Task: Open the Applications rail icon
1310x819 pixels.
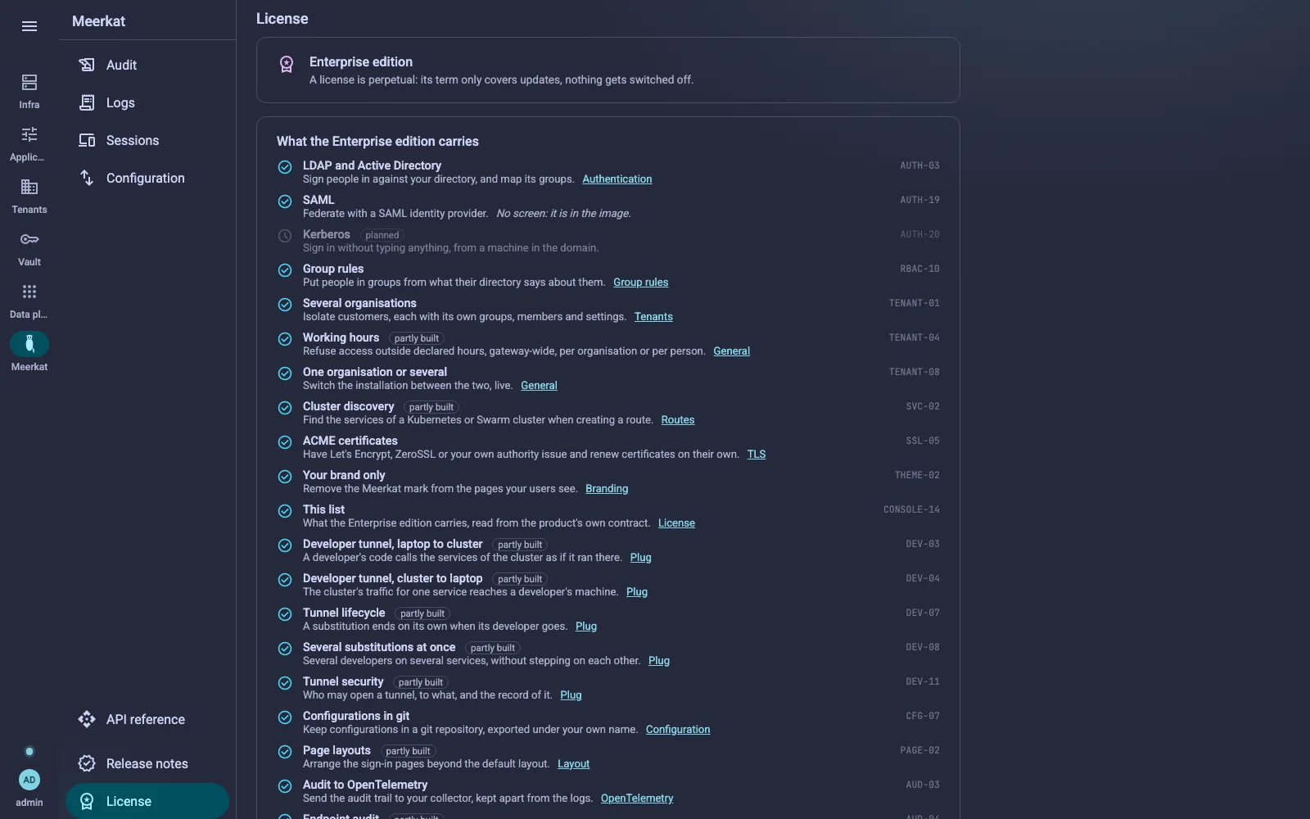Action: 29,134
